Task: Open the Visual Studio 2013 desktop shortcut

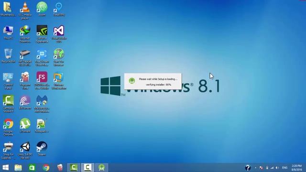Action: point(59,34)
